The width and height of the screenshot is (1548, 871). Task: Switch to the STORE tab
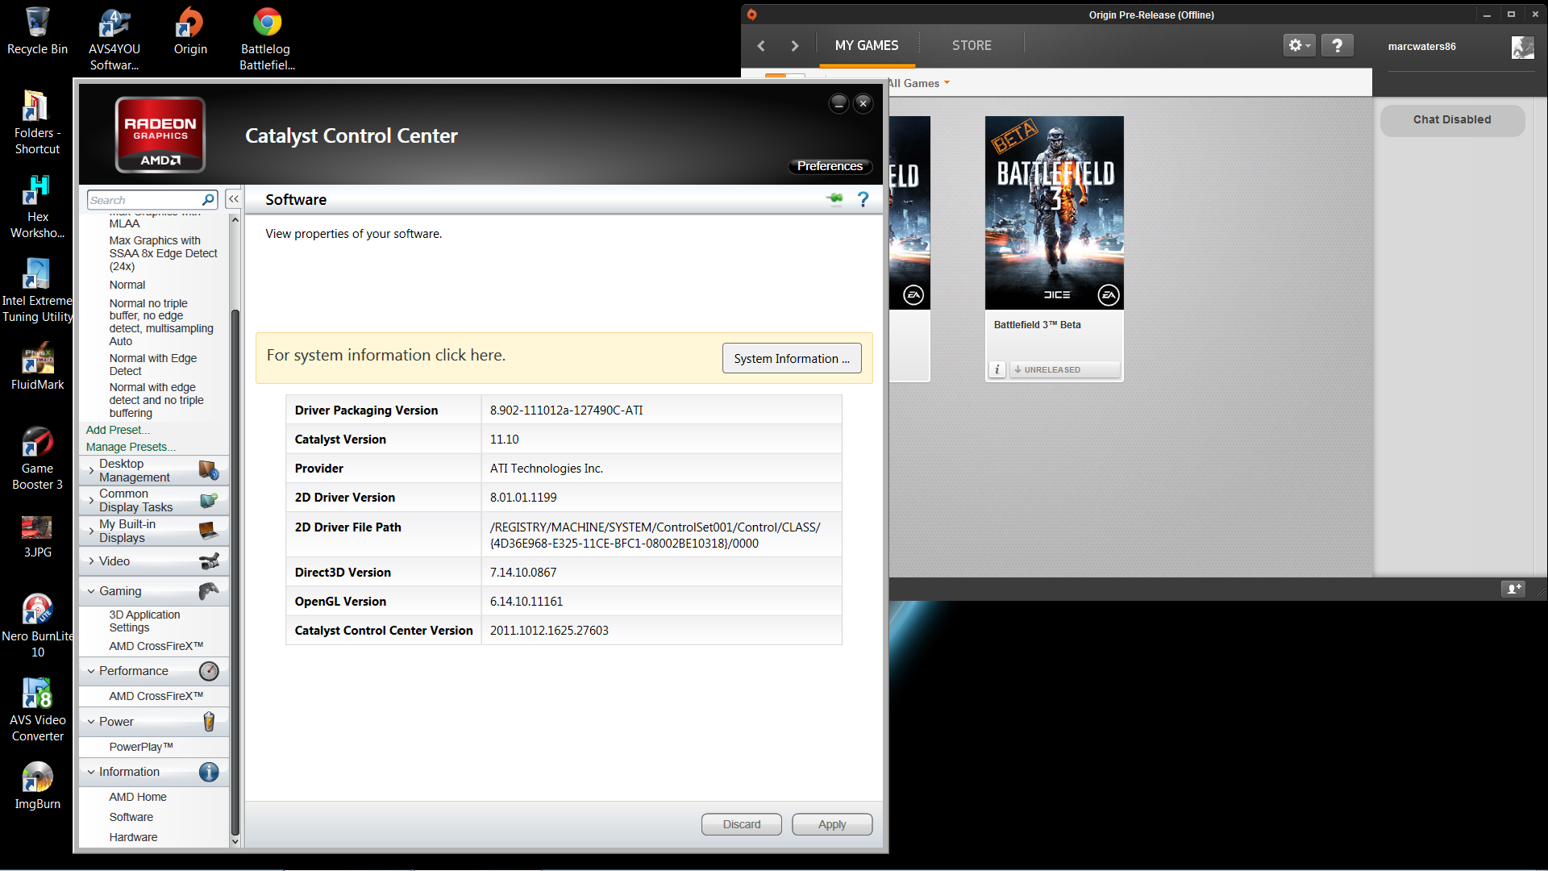[972, 46]
